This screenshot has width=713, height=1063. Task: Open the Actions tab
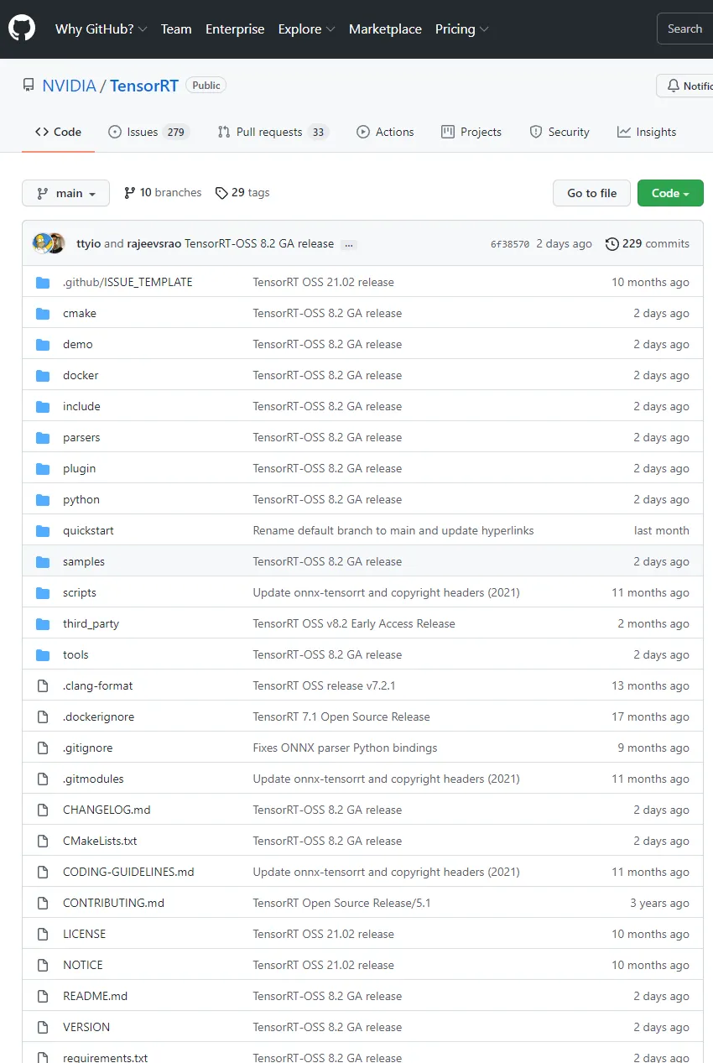[x=385, y=132]
